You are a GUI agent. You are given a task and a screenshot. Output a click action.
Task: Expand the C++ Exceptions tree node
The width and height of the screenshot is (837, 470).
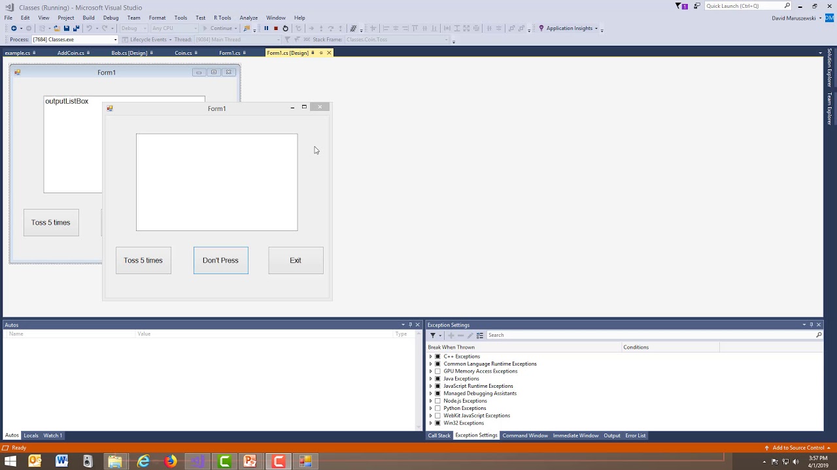point(430,356)
